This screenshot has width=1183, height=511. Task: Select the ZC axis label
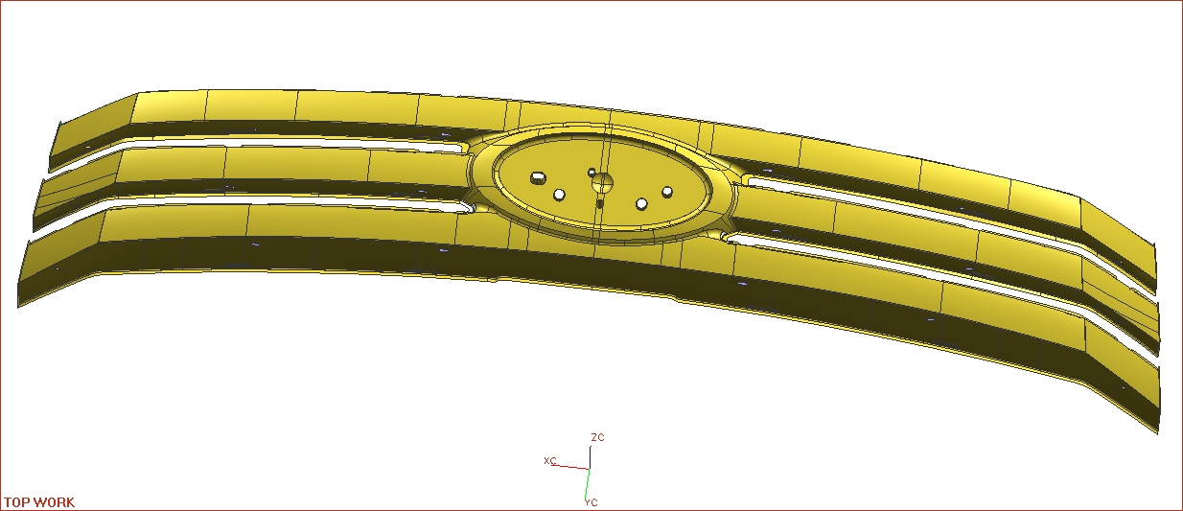coord(597,437)
